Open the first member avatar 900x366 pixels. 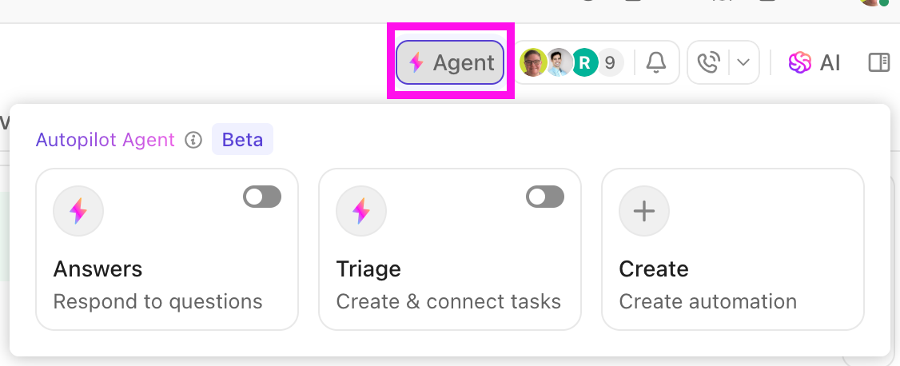click(533, 62)
